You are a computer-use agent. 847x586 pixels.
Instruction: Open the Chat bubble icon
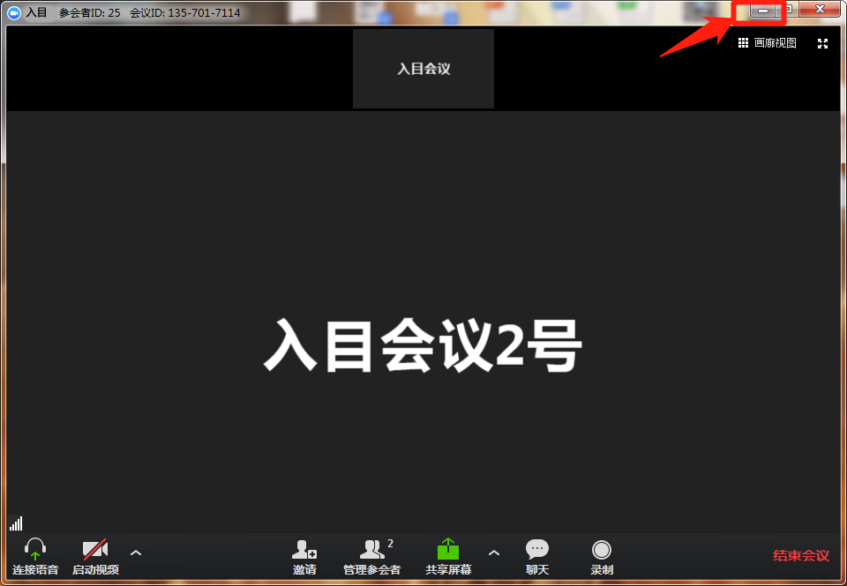pos(536,550)
